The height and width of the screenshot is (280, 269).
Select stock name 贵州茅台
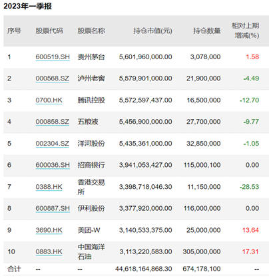[91, 57]
